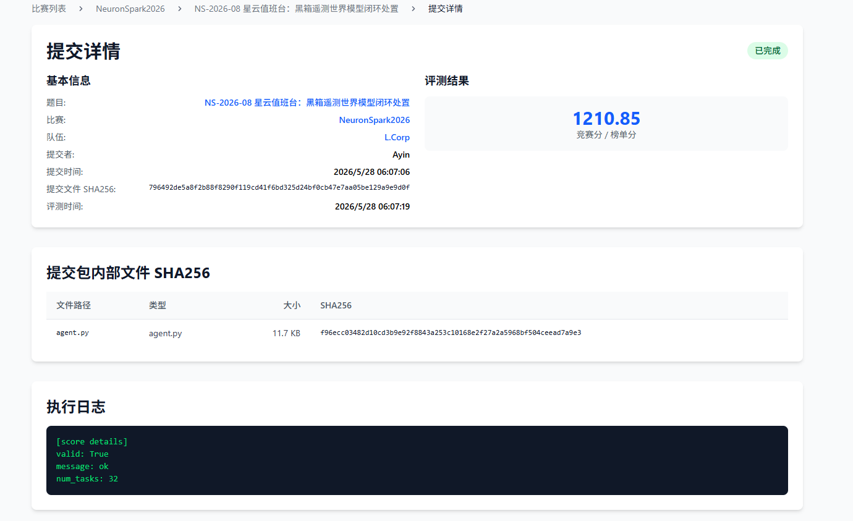Click the 类型 column header
This screenshot has width=853, height=521.
coord(158,305)
